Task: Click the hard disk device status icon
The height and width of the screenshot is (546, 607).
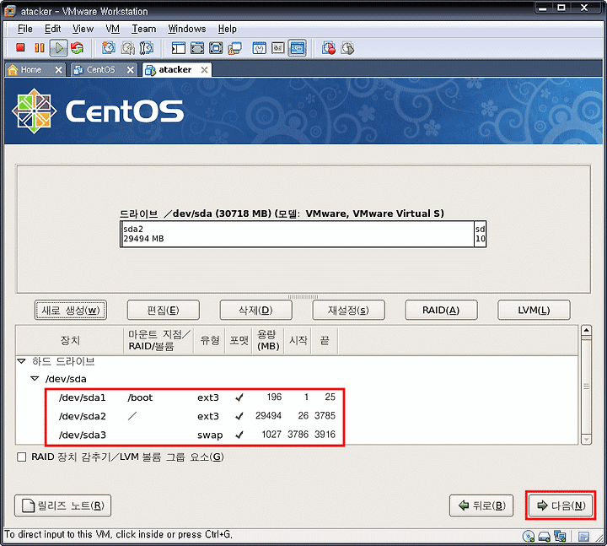Action: [545, 537]
